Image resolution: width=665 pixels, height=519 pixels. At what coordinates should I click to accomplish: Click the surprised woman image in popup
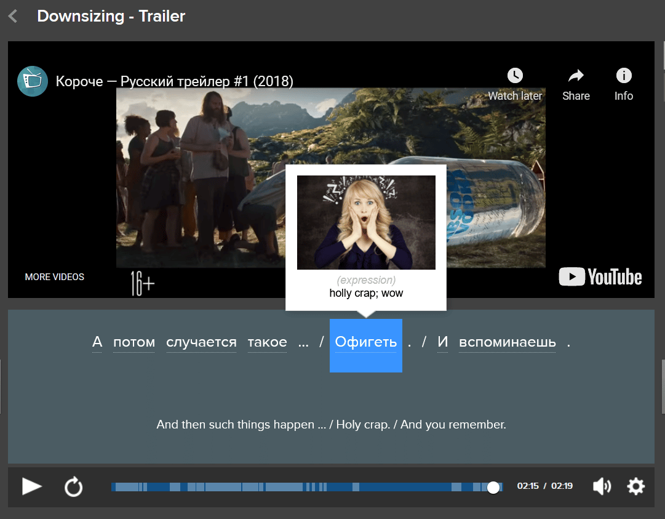tap(366, 222)
